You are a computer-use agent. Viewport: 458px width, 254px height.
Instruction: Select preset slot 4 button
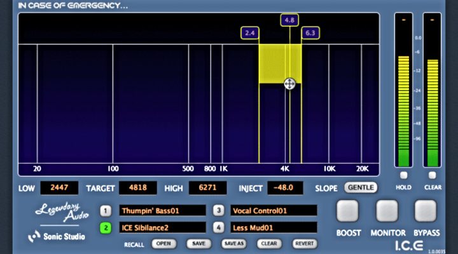point(218,227)
